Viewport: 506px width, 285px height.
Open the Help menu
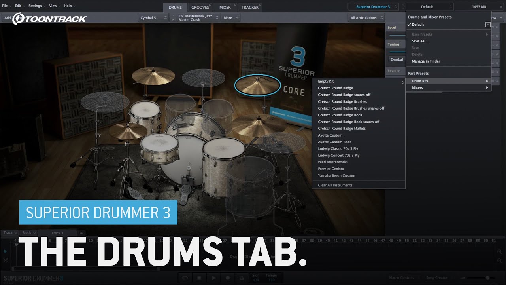click(70, 6)
